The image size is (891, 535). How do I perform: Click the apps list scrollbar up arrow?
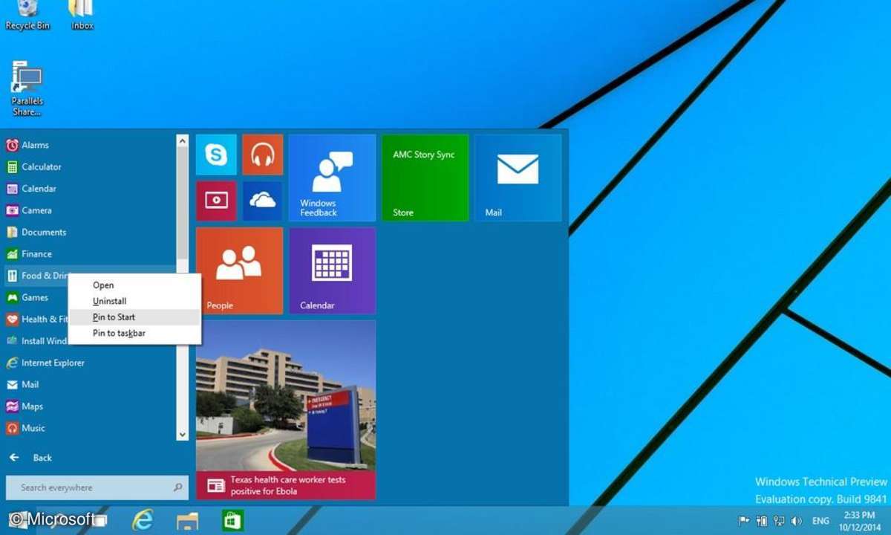point(182,140)
